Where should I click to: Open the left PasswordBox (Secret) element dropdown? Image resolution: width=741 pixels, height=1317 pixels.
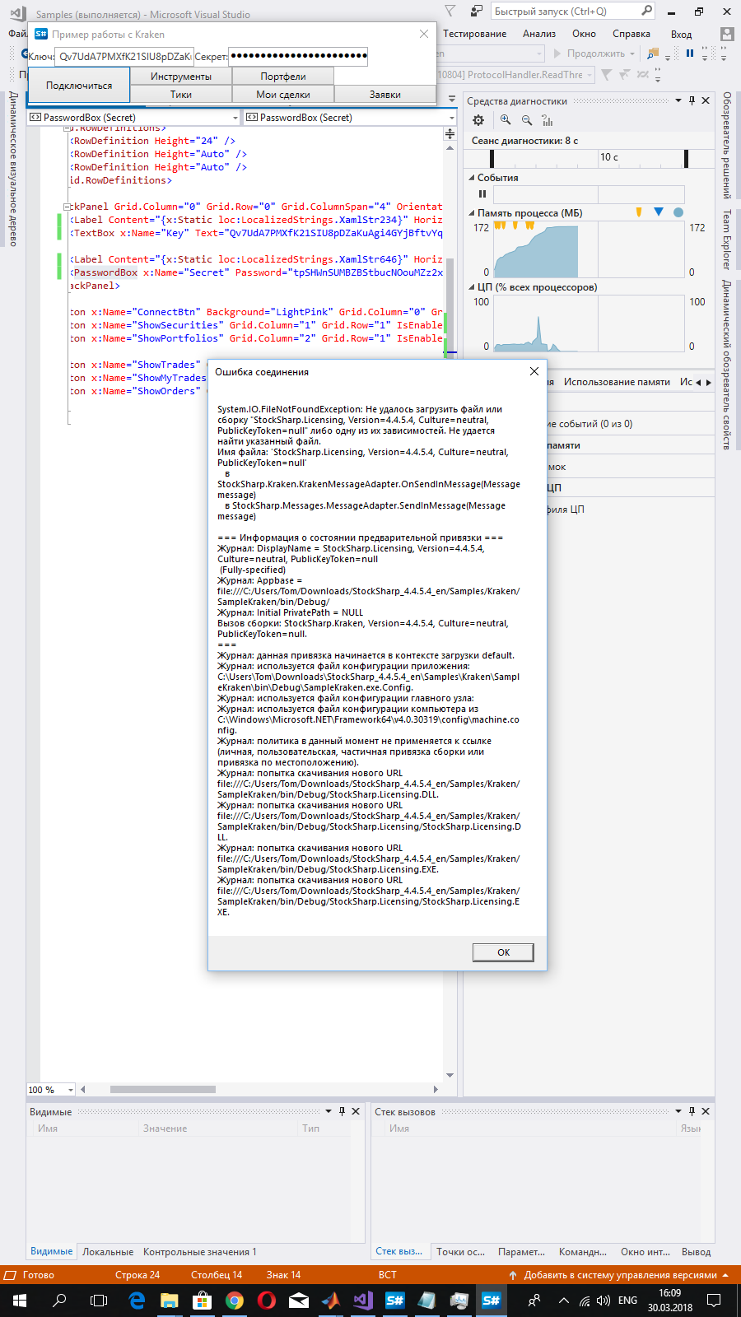pos(235,118)
